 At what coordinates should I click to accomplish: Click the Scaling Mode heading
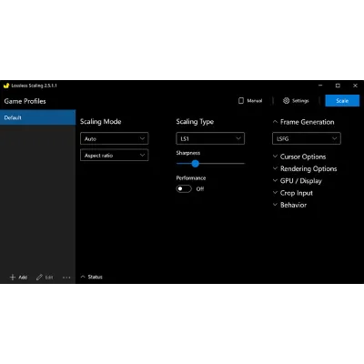click(x=100, y=122)
